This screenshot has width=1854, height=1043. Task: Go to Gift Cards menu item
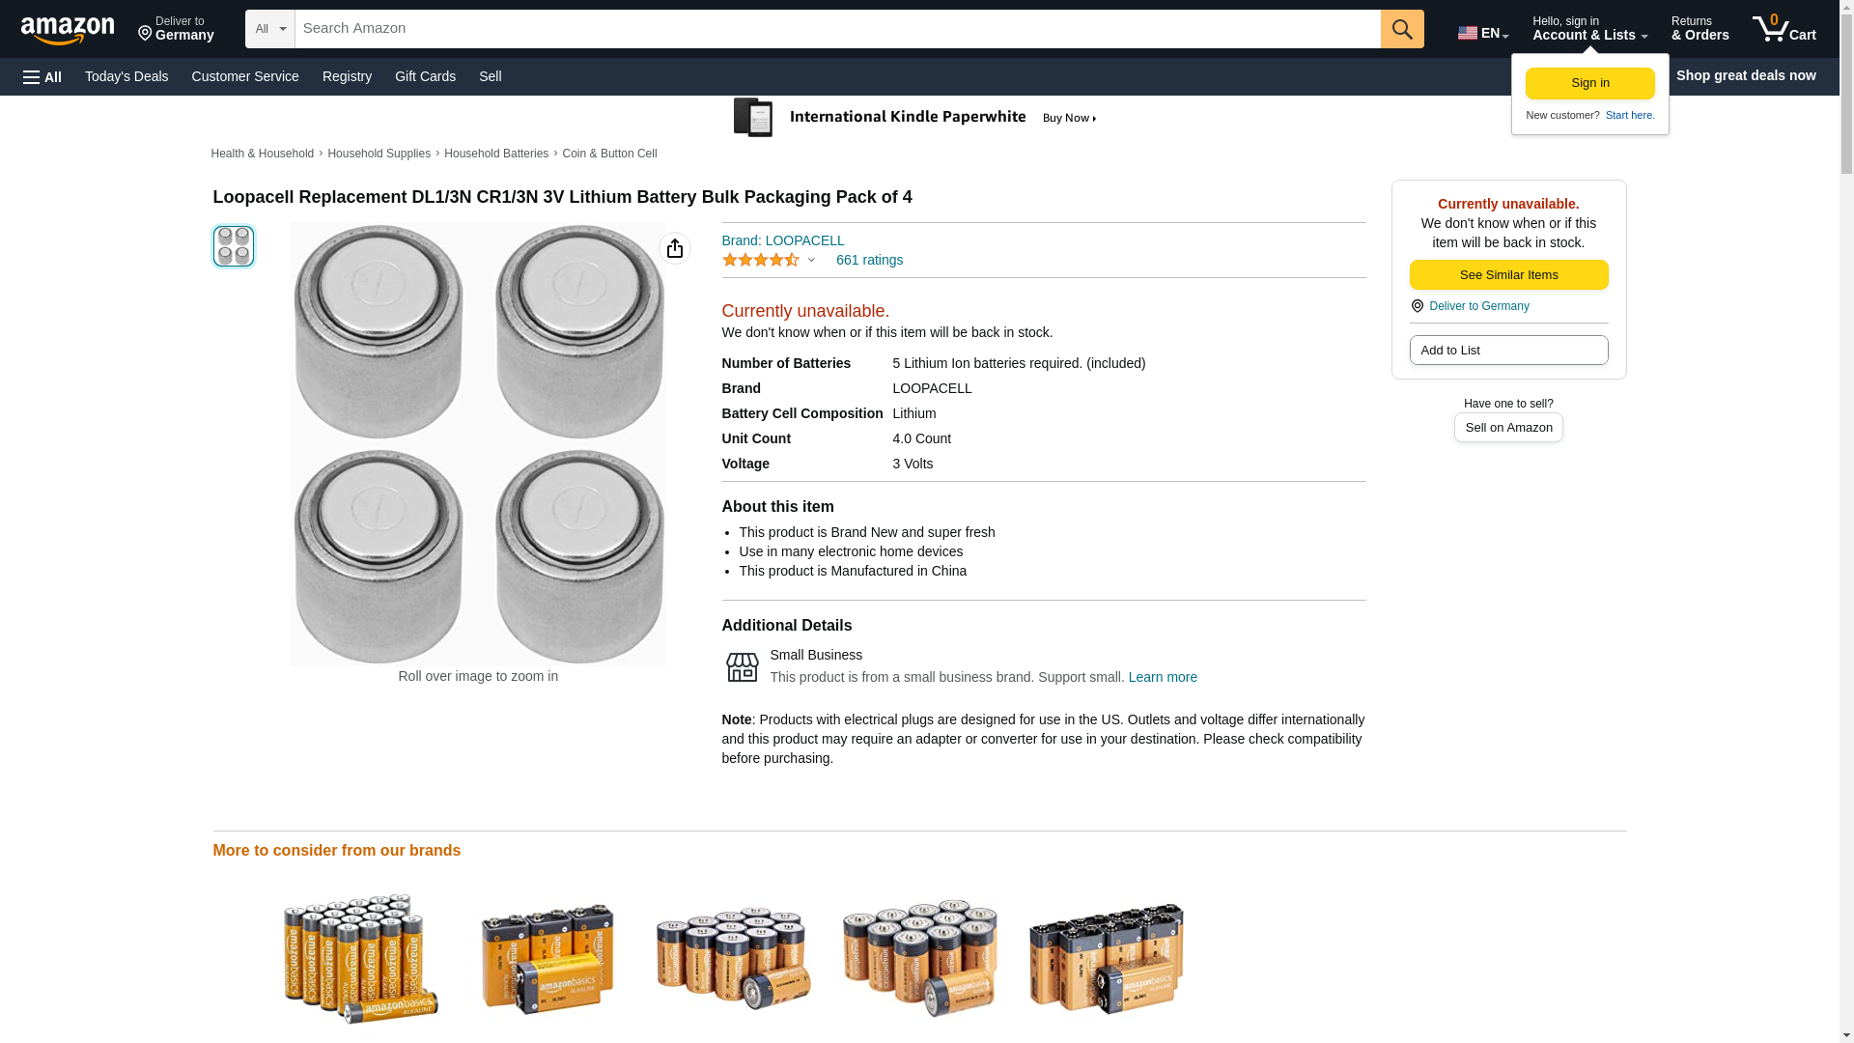pos(425,76)
